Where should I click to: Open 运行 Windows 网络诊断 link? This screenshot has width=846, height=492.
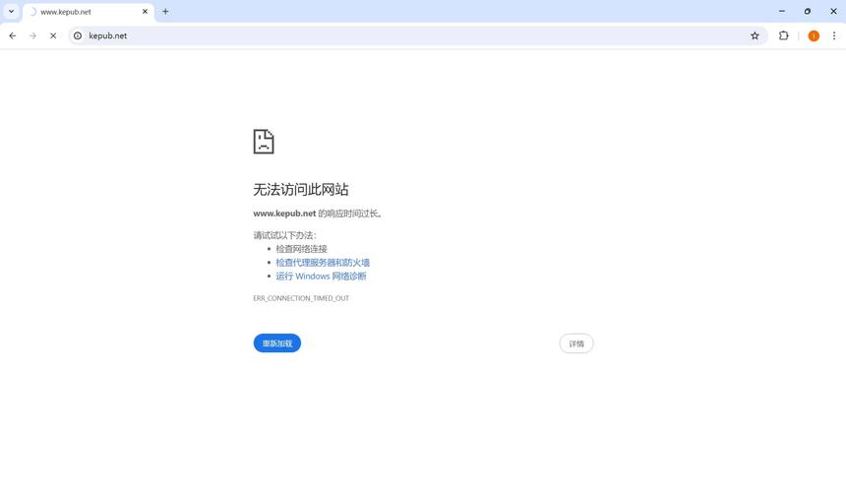[x=321, y=277]
